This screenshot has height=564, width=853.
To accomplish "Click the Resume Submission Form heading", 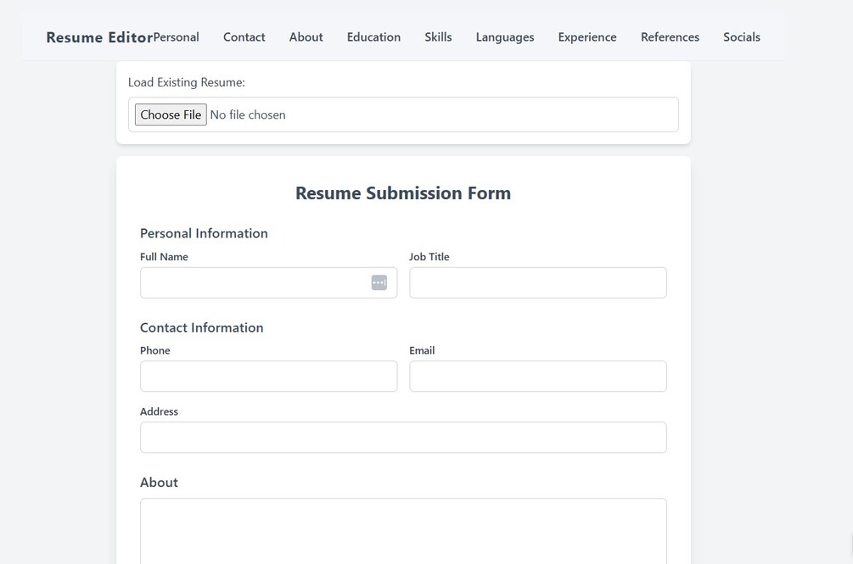I will click(403, 193).
